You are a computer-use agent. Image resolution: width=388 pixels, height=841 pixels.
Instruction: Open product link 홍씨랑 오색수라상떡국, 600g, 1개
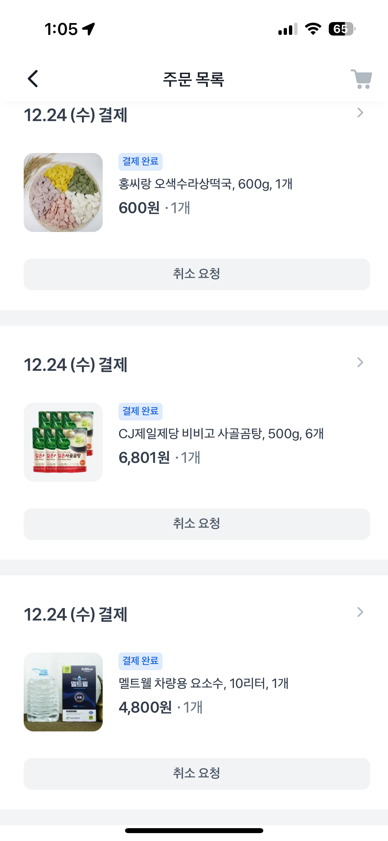click(205, 184)
